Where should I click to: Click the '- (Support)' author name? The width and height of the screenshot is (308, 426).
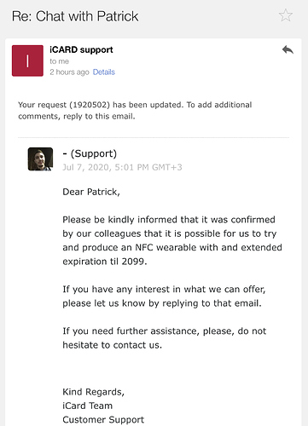coord(90,153)
